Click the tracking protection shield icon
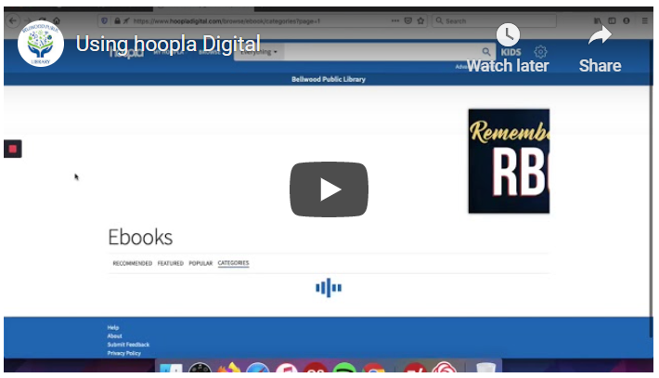This screenshot has width=659, height=378. point(105,21)
